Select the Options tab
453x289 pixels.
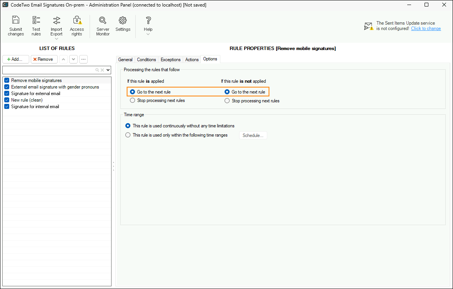210,59
